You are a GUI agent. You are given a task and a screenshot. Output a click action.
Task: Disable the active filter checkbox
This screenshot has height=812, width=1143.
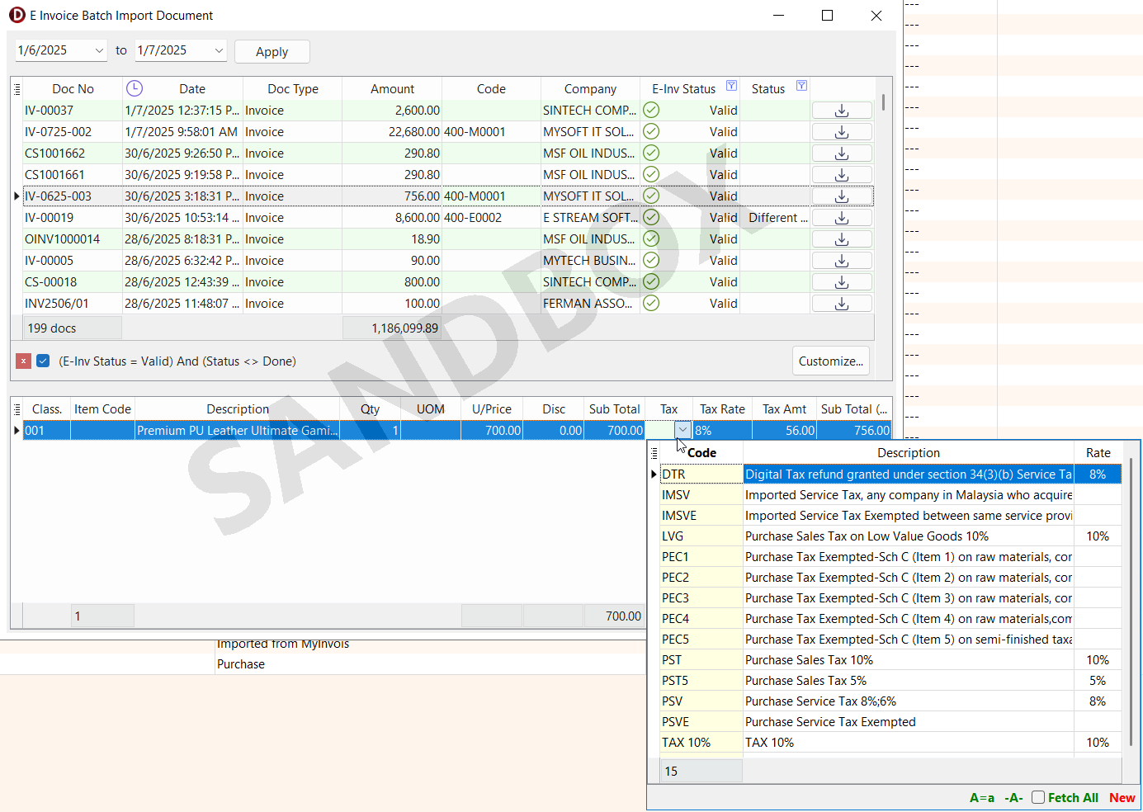click(43, 361)
